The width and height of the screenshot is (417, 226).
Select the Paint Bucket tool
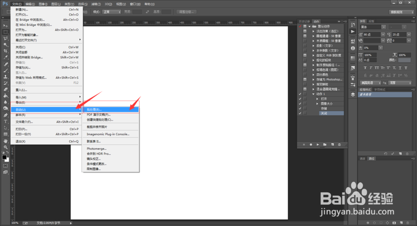(x=5, y=96)
